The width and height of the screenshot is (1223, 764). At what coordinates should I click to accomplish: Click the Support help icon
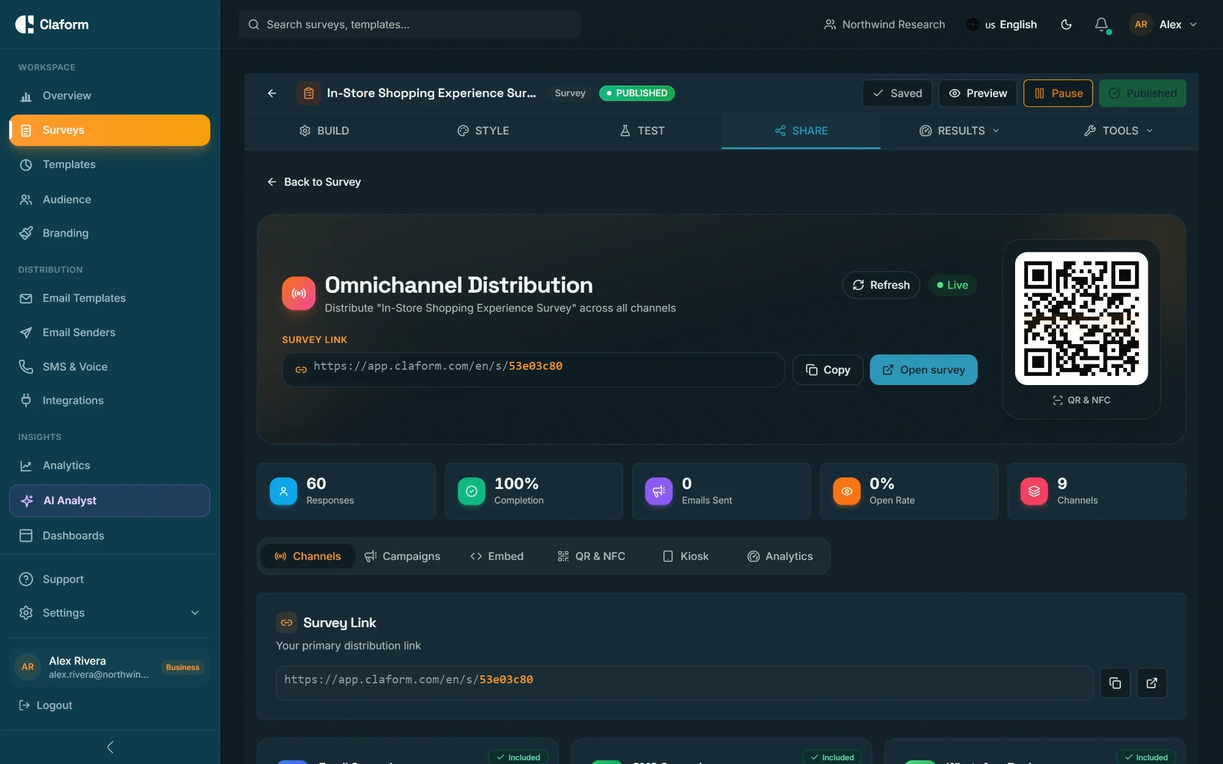(x=26, y=579)
